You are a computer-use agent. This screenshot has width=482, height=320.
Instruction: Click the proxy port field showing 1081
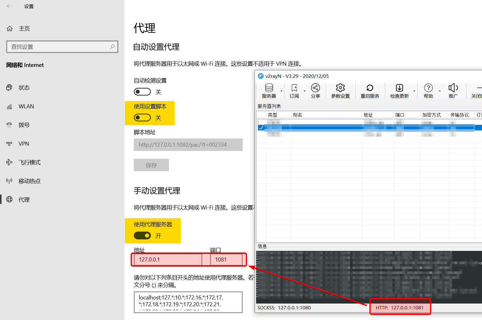226,260
